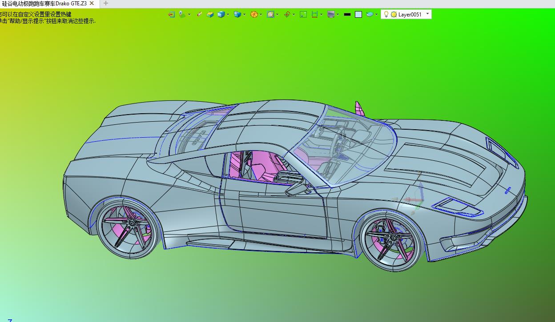Expand the blue cube dropdown arrow
Image resolution: width=555 pixels, height=322 pixels.
(x=228, y=14)
